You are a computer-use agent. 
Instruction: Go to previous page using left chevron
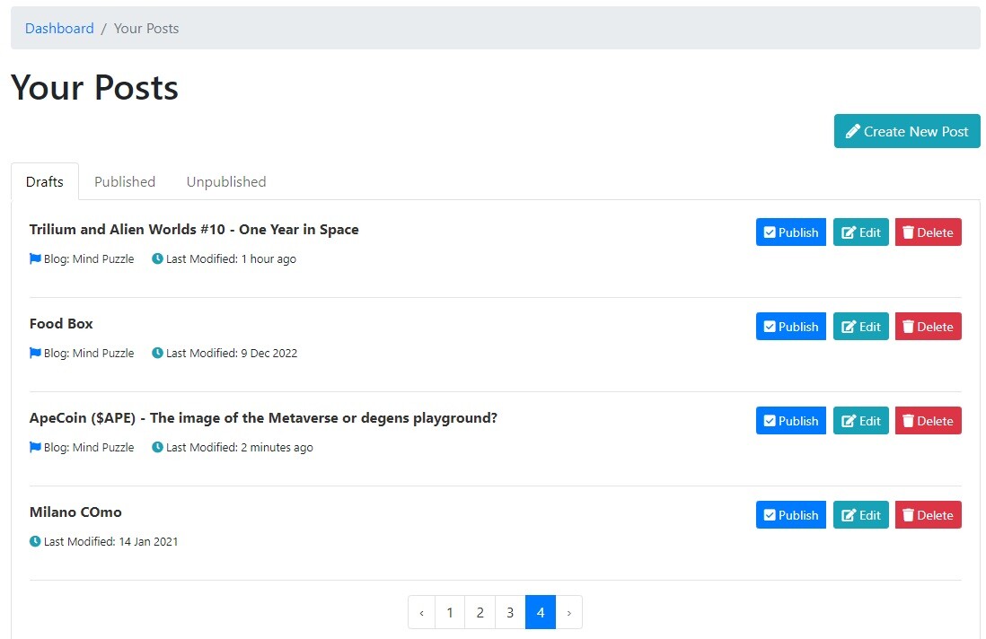click(421, 612)
